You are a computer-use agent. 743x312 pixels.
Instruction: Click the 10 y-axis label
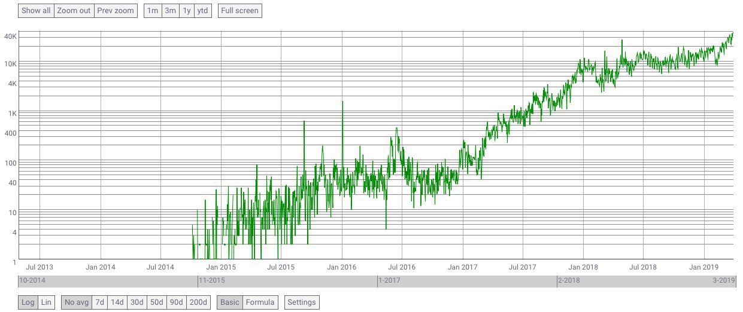[13, 213]
